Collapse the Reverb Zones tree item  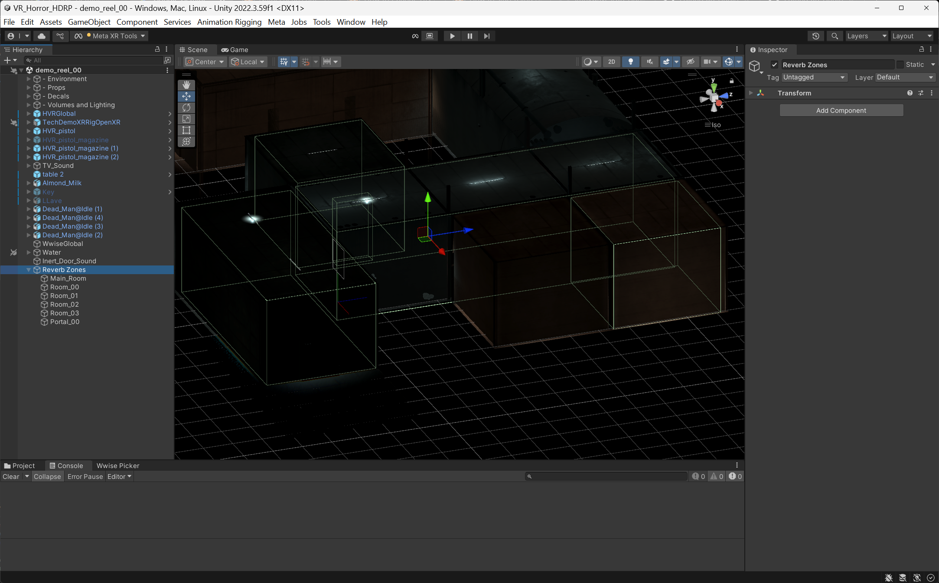tap(29, 270)
